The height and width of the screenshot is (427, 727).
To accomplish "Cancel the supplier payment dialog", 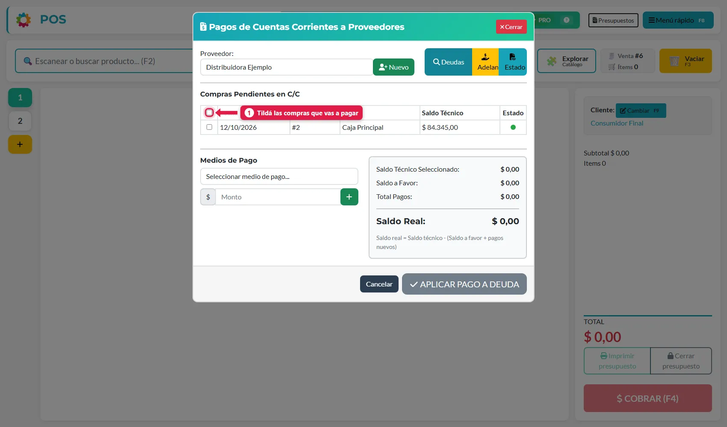I will pos(379,284).
